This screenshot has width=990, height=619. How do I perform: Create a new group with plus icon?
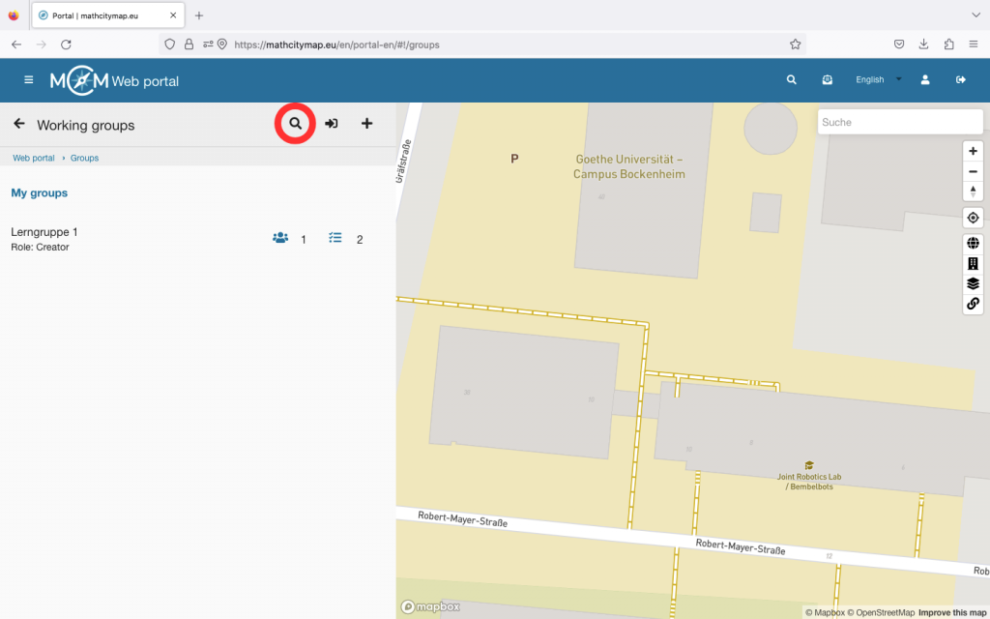(366, 124)
